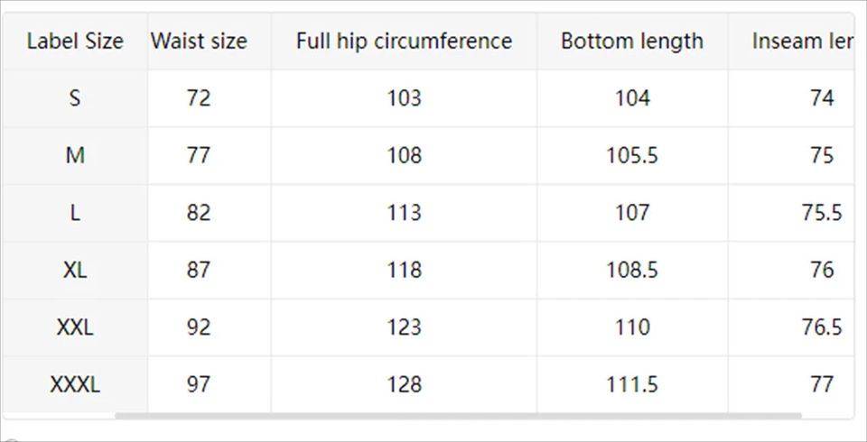Screen dimensions: 867x442
Task: Click the Bottom length column header
Action: pos(631,41)
